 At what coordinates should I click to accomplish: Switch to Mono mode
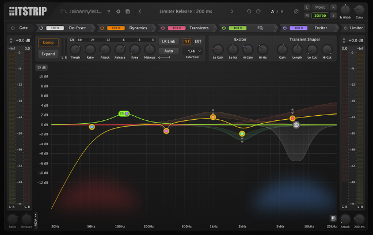click(320, 7)
